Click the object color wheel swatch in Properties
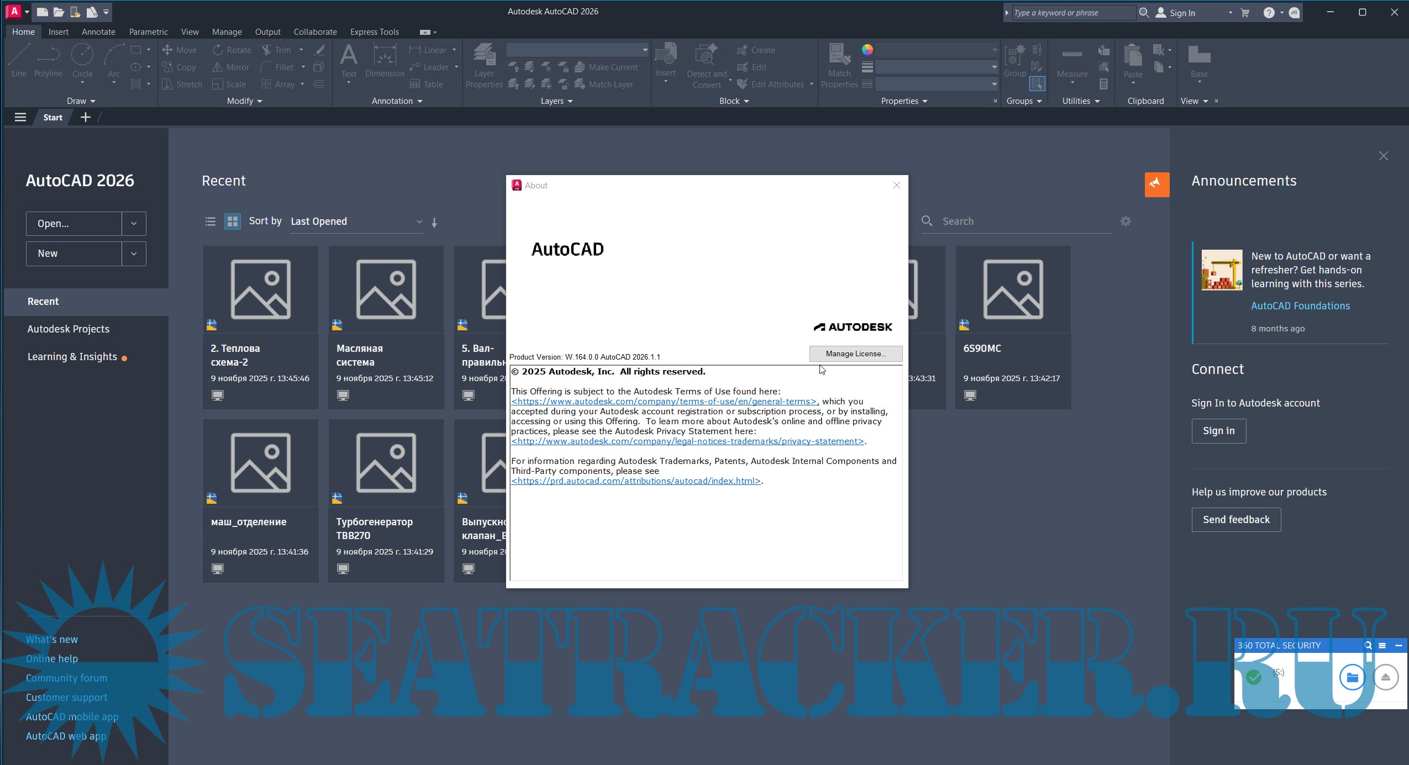Screen dimensions: 1409x765 [867, 50]
